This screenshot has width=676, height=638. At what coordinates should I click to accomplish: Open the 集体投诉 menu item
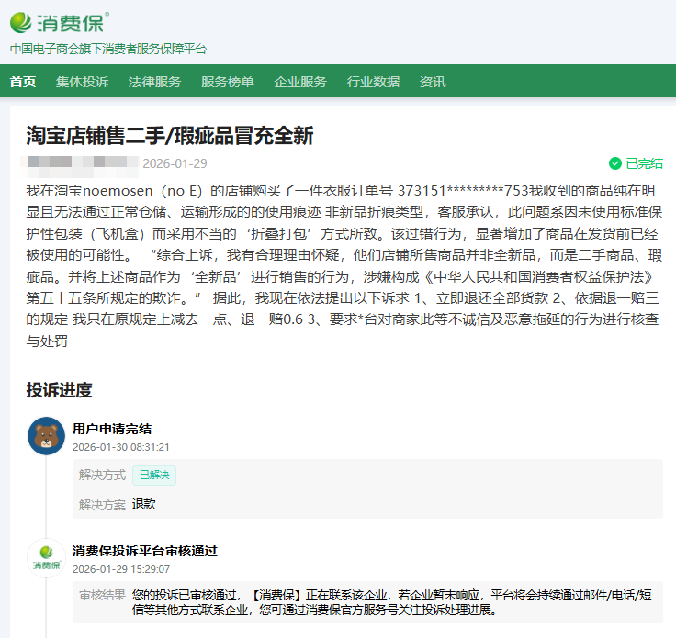click(x=82, y=82)
